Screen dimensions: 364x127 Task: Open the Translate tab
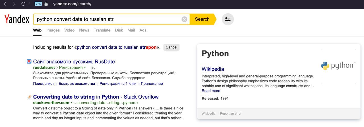pyautogui.click(x=102, y=30)
